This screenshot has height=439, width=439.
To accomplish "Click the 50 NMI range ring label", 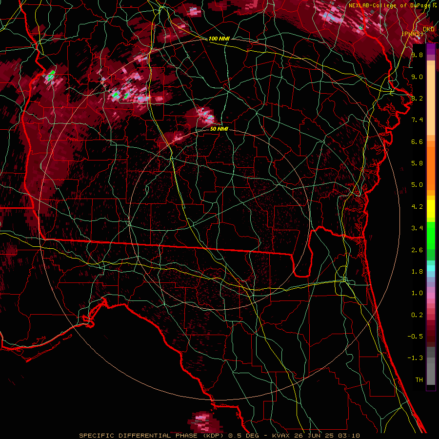I will coord(219,129).
